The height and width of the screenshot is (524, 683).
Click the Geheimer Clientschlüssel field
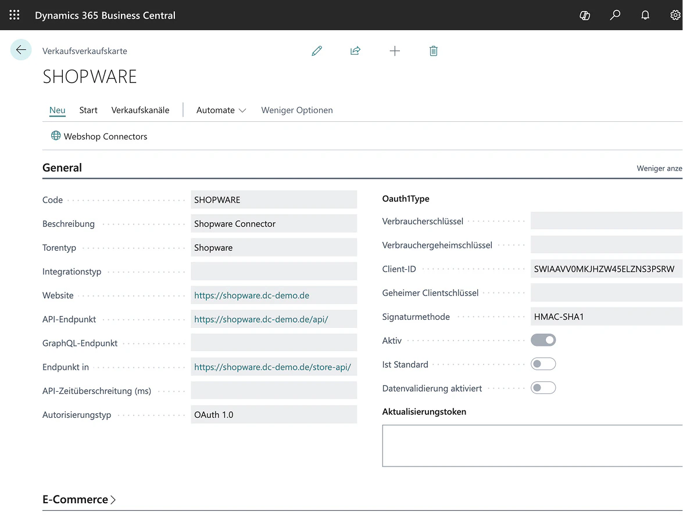pyautogui.click(x=606, y=292)
